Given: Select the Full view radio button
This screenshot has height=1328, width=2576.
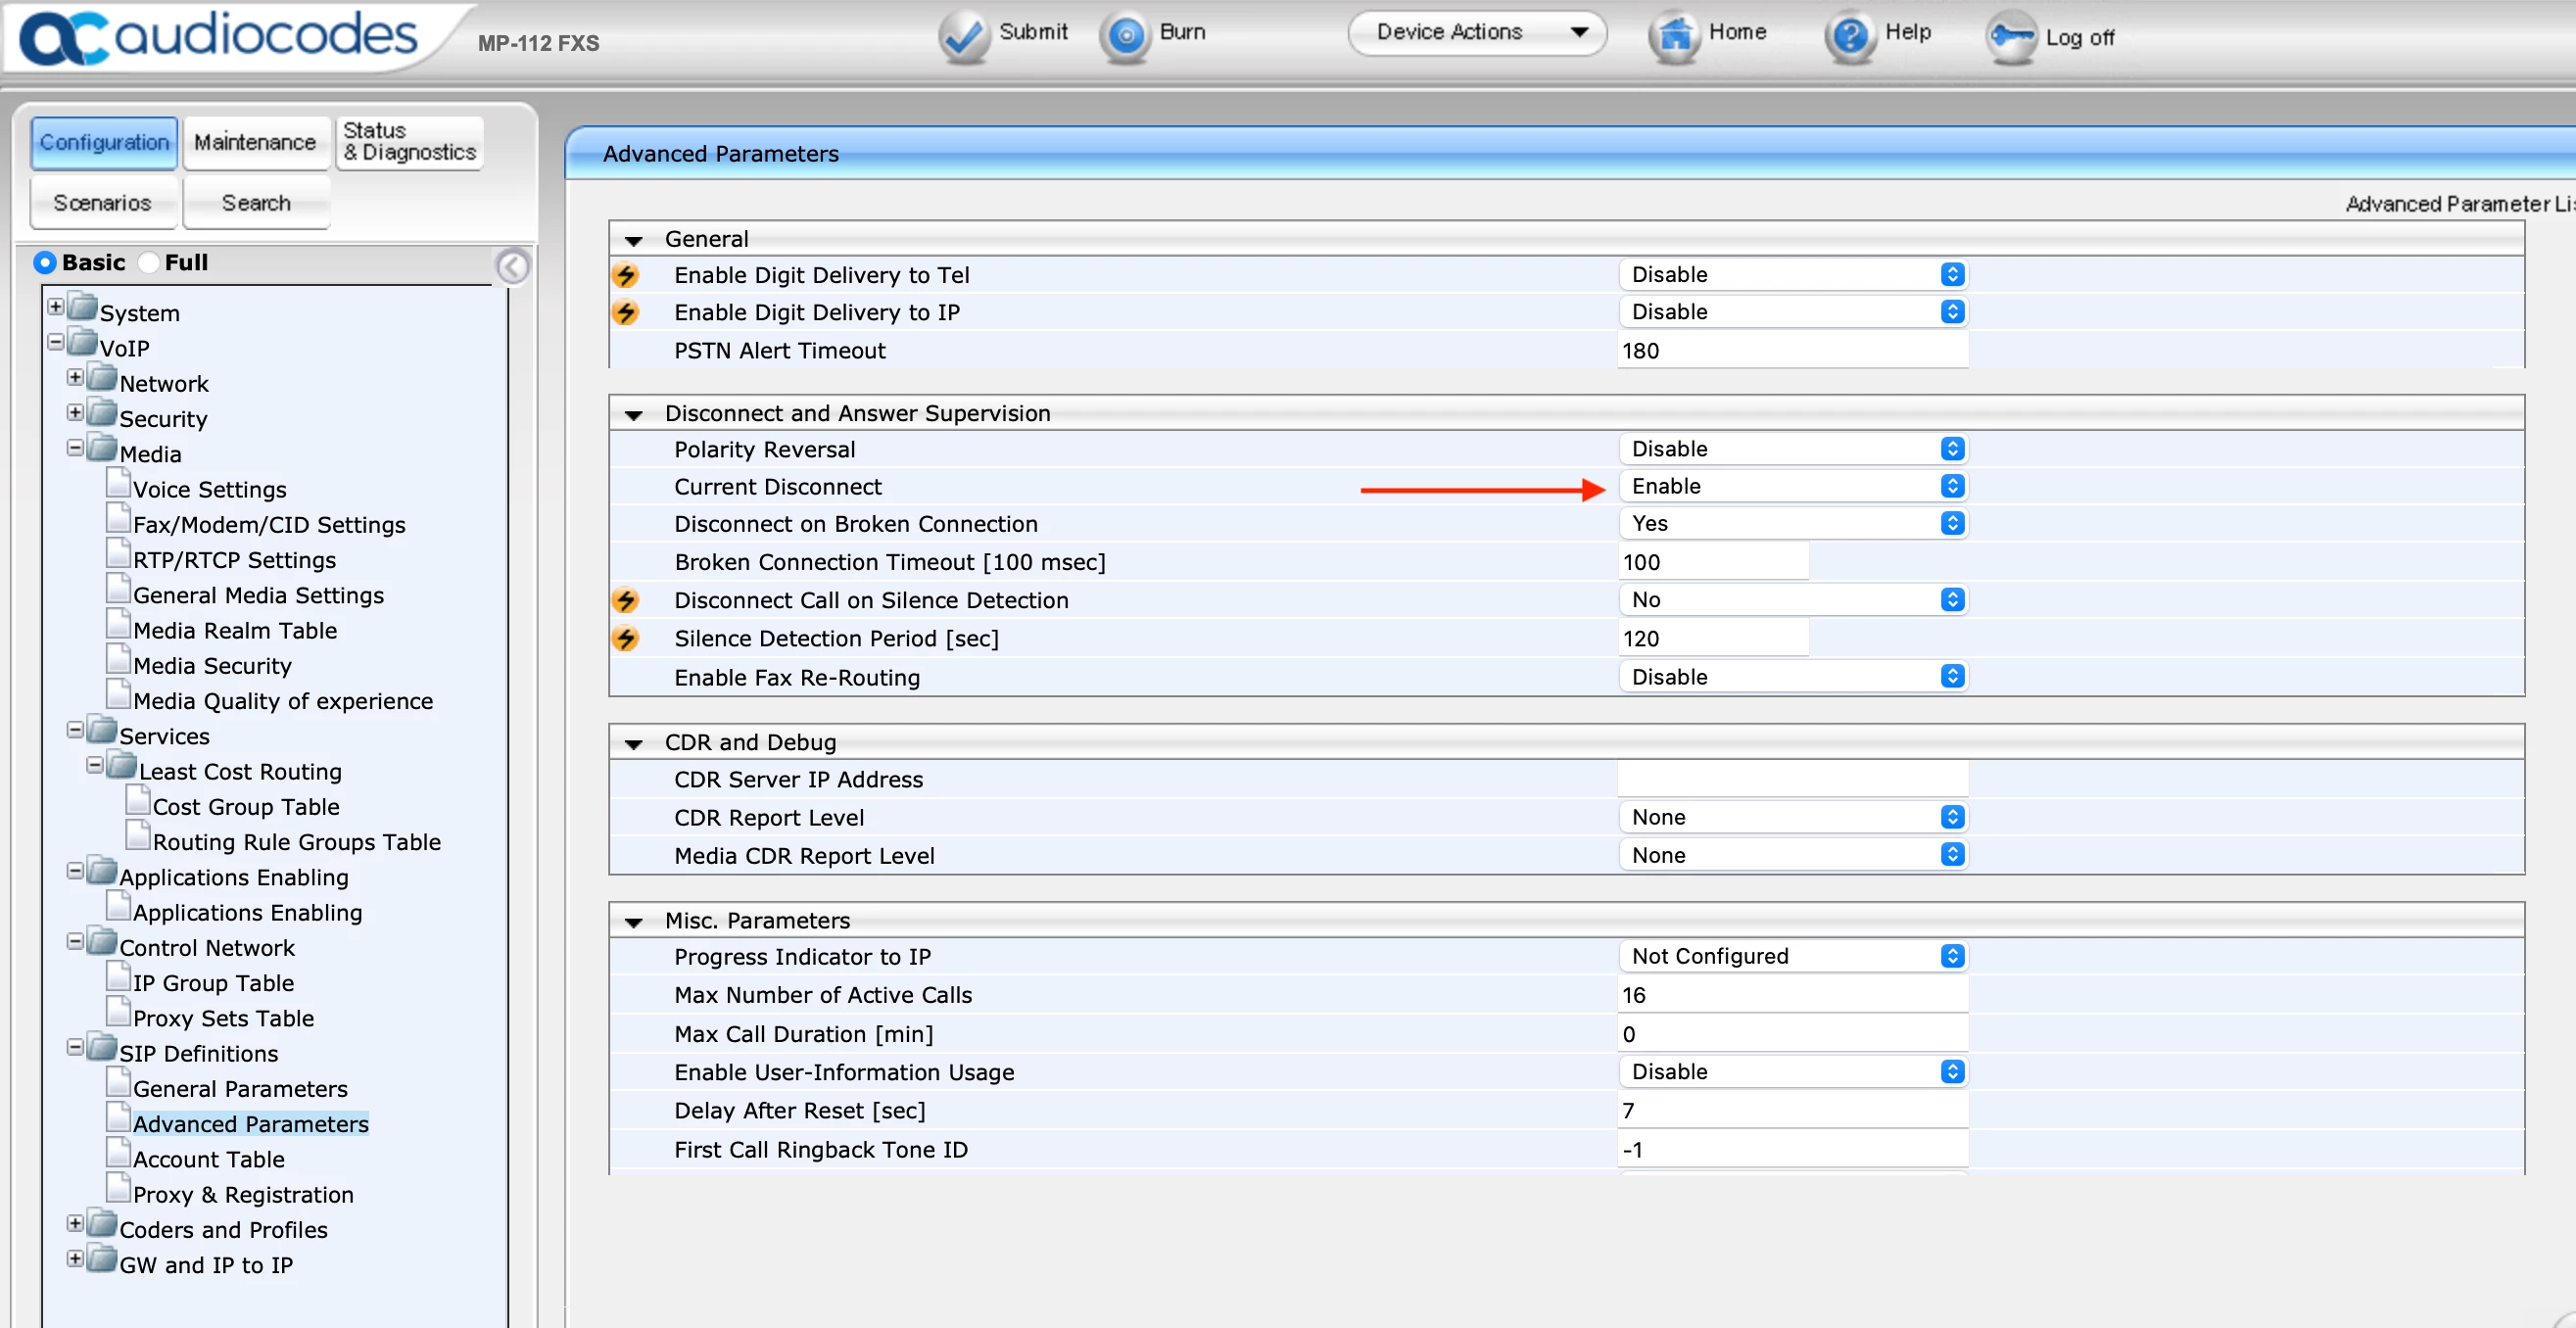Looking at the screenshot, I should pyautogui.click(x=149, y=262).
